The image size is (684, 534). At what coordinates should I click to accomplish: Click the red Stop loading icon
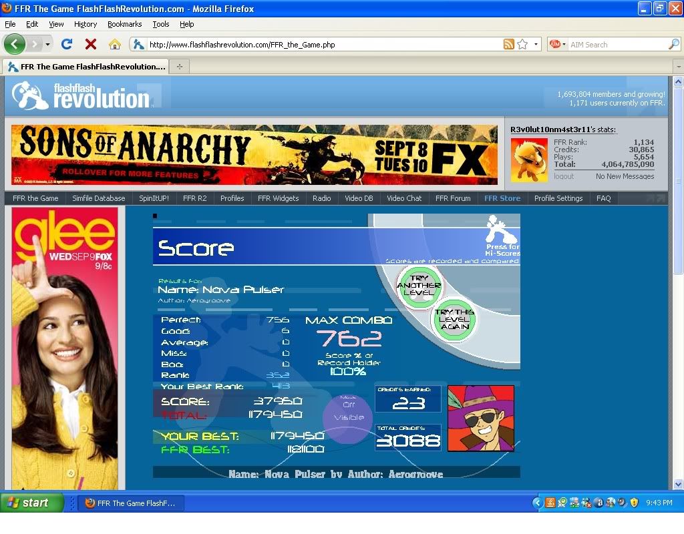[x=91, y=44]
